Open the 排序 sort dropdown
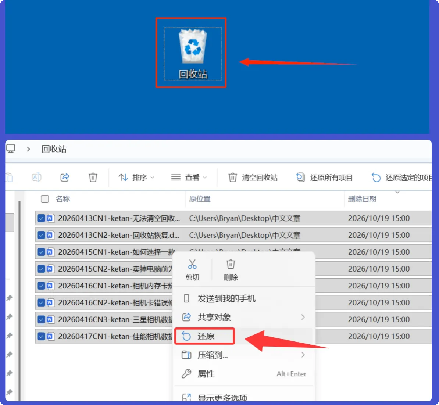439x405 pixels. coord(136,178)
